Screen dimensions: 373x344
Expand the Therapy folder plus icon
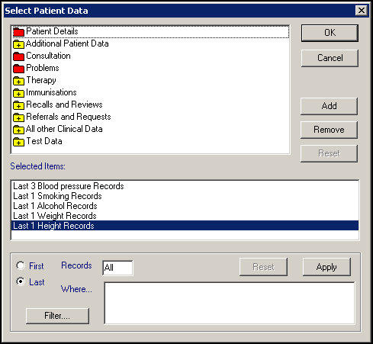[18, 81]
